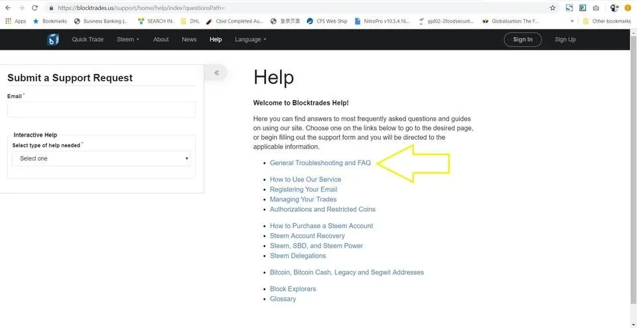The image size is (637, 328).
Task: Open the Globalisation: The F... bookmark
Action: pos(511,21)
